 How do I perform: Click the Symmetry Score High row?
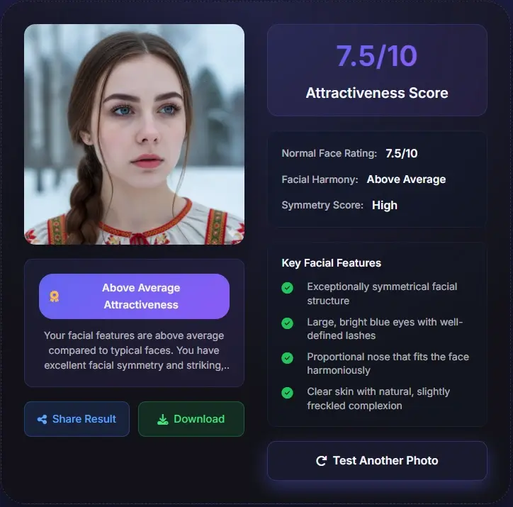[339, 205]
